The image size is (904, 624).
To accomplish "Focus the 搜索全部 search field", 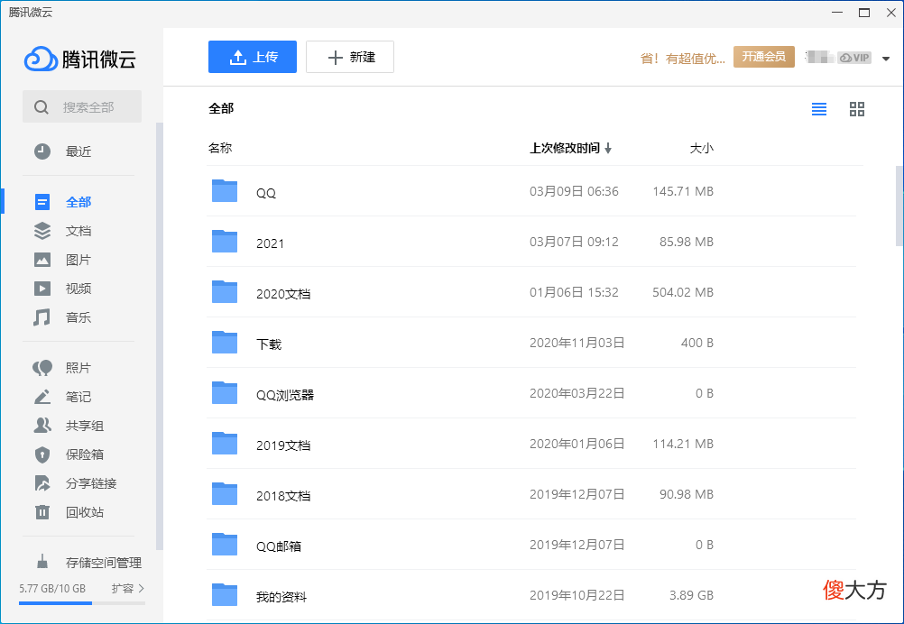I will coord(82,106).
